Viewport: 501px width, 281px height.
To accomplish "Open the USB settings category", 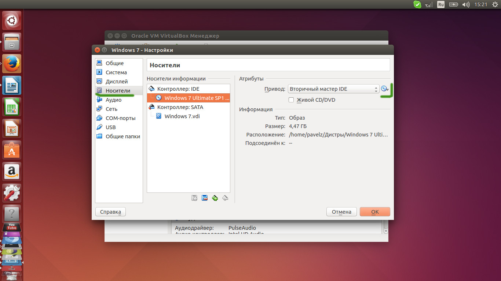I will click(x=119, y=127).
